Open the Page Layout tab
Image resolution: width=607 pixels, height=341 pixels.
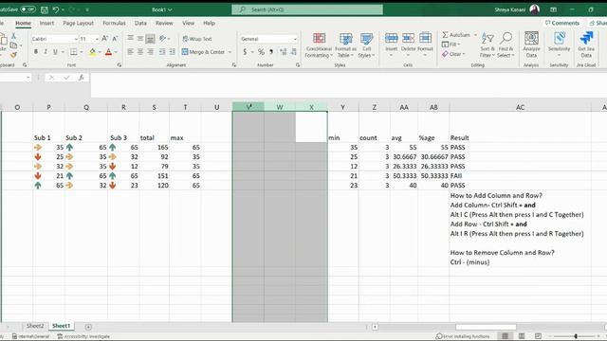click(x=78, y=23)
